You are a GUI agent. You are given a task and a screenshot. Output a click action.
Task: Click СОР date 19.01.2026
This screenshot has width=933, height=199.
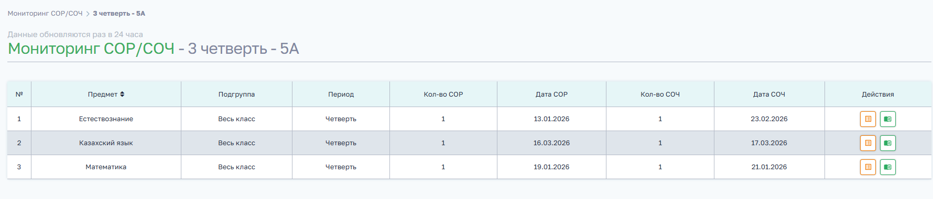coord(551,167)
